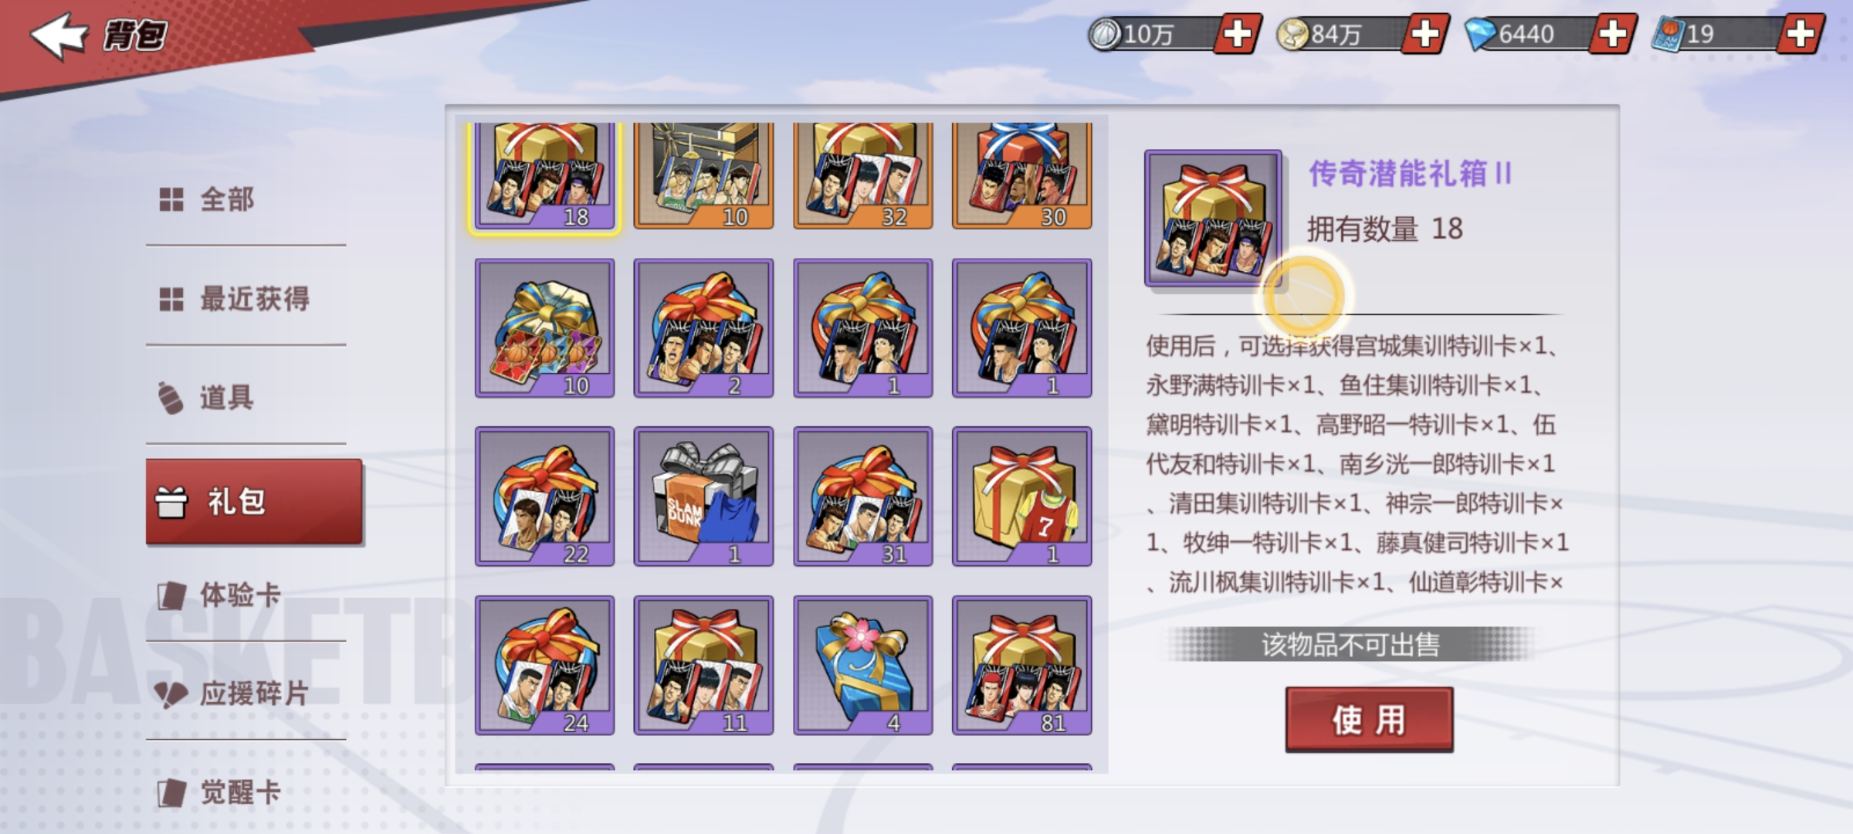Add more basketball coins with plus button
The width and height of the screenshot is (1853, 834).
pyautogui.click(x=1237, y=34)
